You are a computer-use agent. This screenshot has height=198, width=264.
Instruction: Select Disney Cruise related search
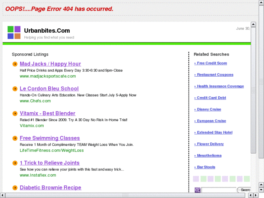pyautogui.click(x=208, y=109)
